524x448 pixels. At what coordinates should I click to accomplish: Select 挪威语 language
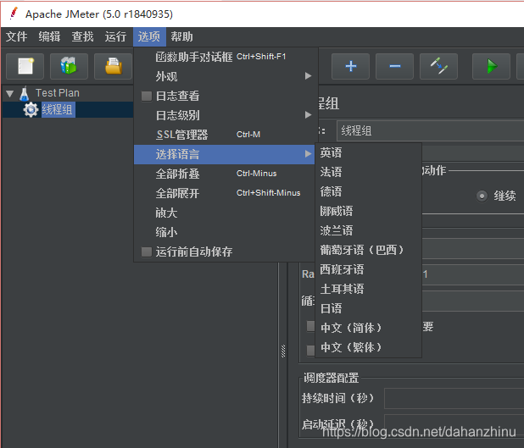pos(368,211)
